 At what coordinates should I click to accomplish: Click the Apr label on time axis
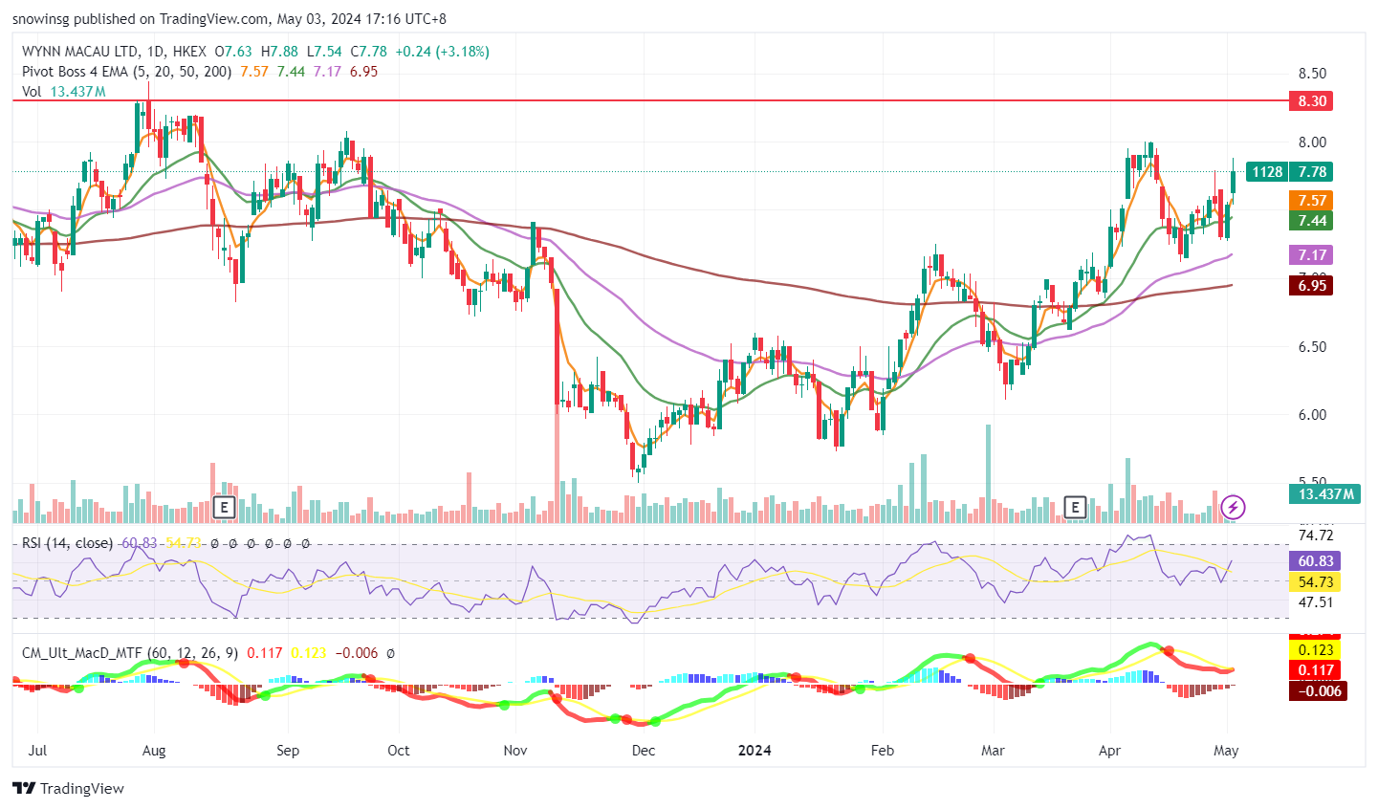click(x=1109, y=751)
